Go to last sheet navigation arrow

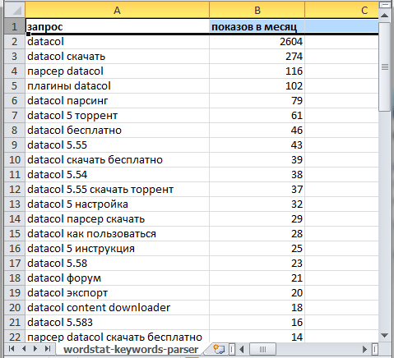pos(48,349)
